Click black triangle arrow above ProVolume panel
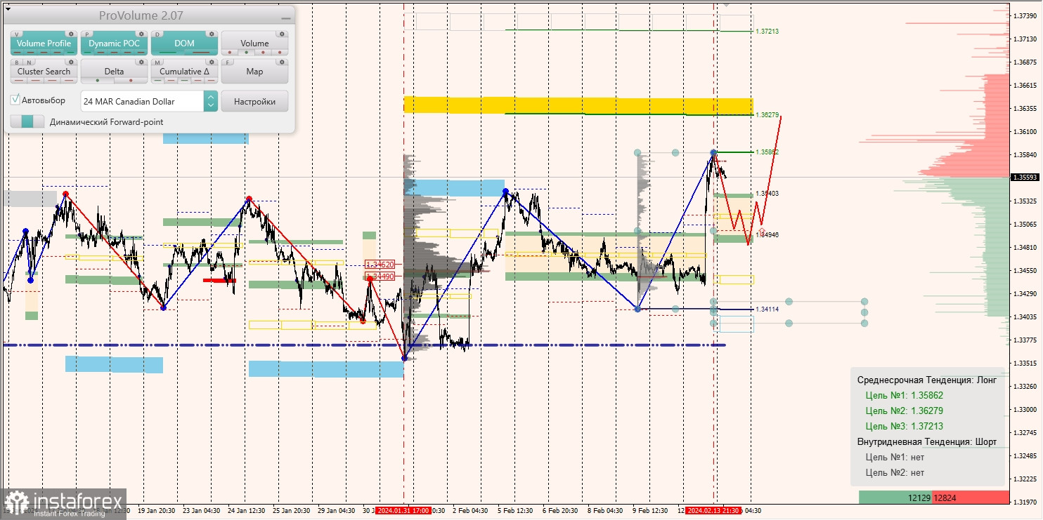Viewport: 1043px width, 520px height. [x=8, y=9]
